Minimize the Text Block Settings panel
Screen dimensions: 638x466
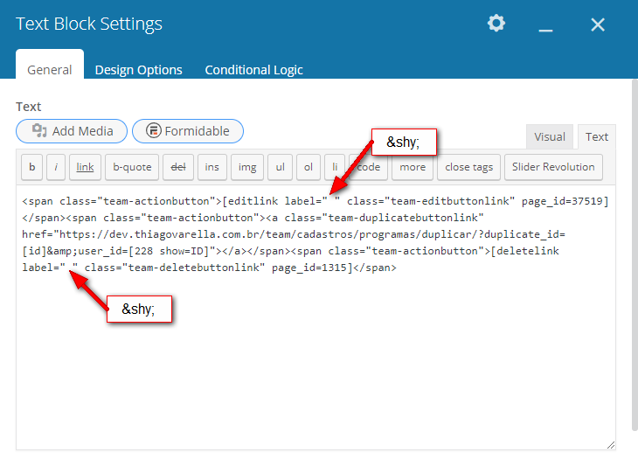pyautogui.click(x=546, y=25)
